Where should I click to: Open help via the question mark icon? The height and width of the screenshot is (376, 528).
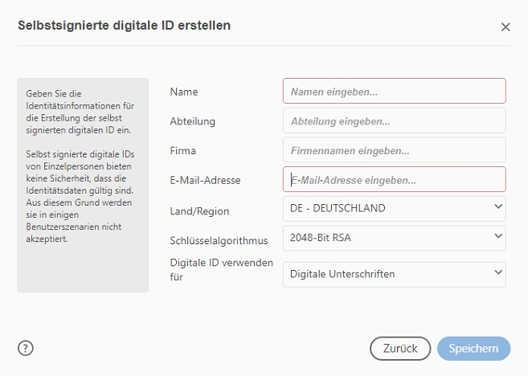(x=26, y=348)
